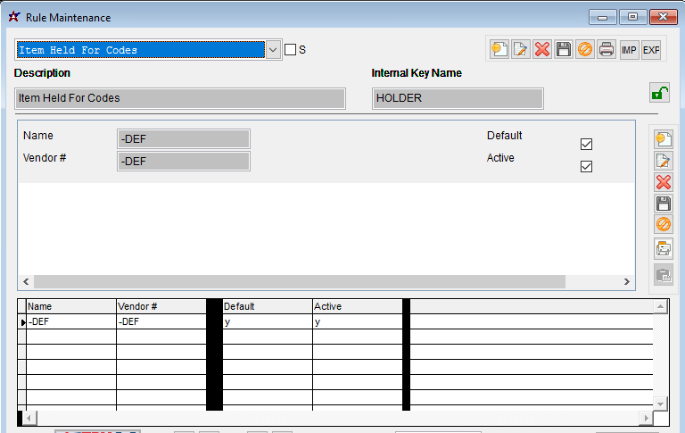Click the copy record icon in side toolbar
The width and height of the screenshot is (685, 433).
click(664, 248)
